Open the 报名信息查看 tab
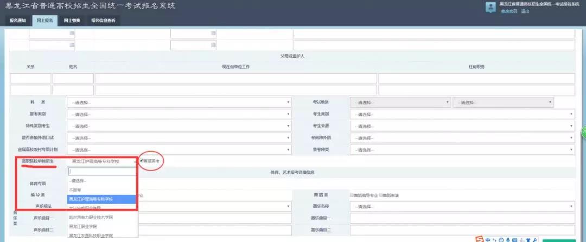The width and height of the screenshot is (586, 242). [103, 21]
